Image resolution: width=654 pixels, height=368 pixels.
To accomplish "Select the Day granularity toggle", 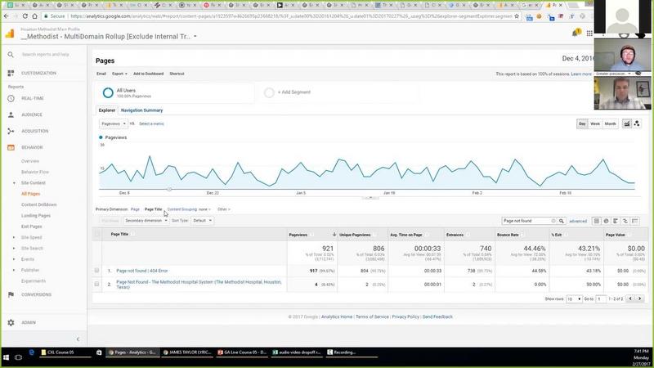I will pos(582,124).
